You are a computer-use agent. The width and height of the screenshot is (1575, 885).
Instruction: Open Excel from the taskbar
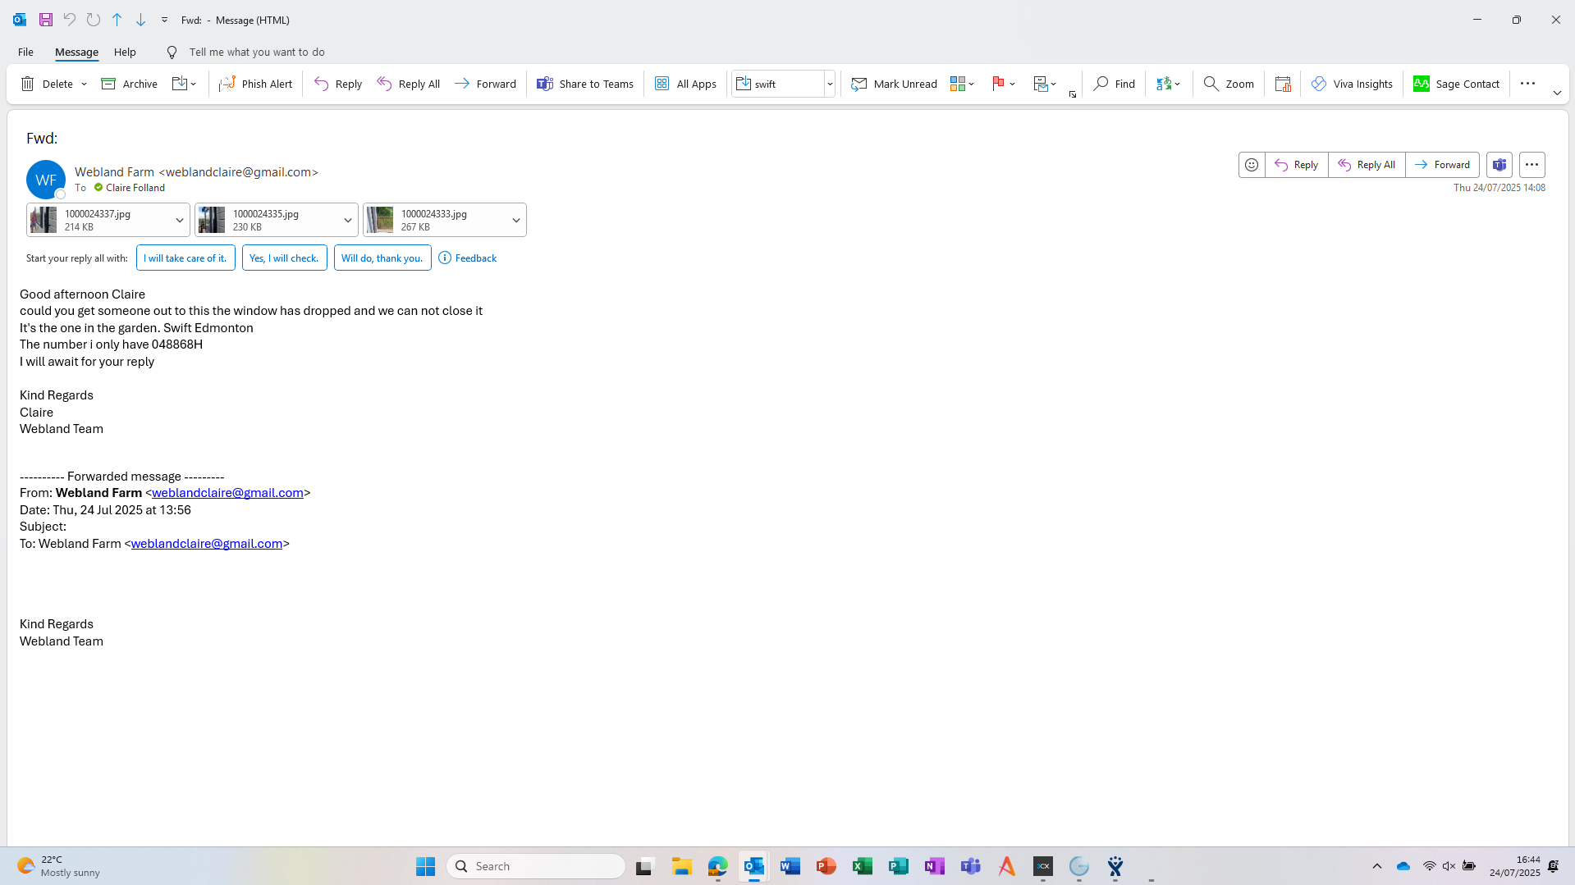coord(863,866)
